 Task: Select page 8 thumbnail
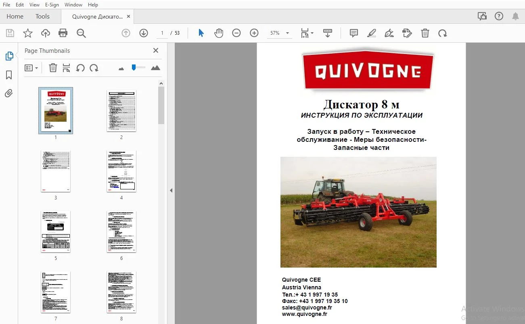click(121, 292)
